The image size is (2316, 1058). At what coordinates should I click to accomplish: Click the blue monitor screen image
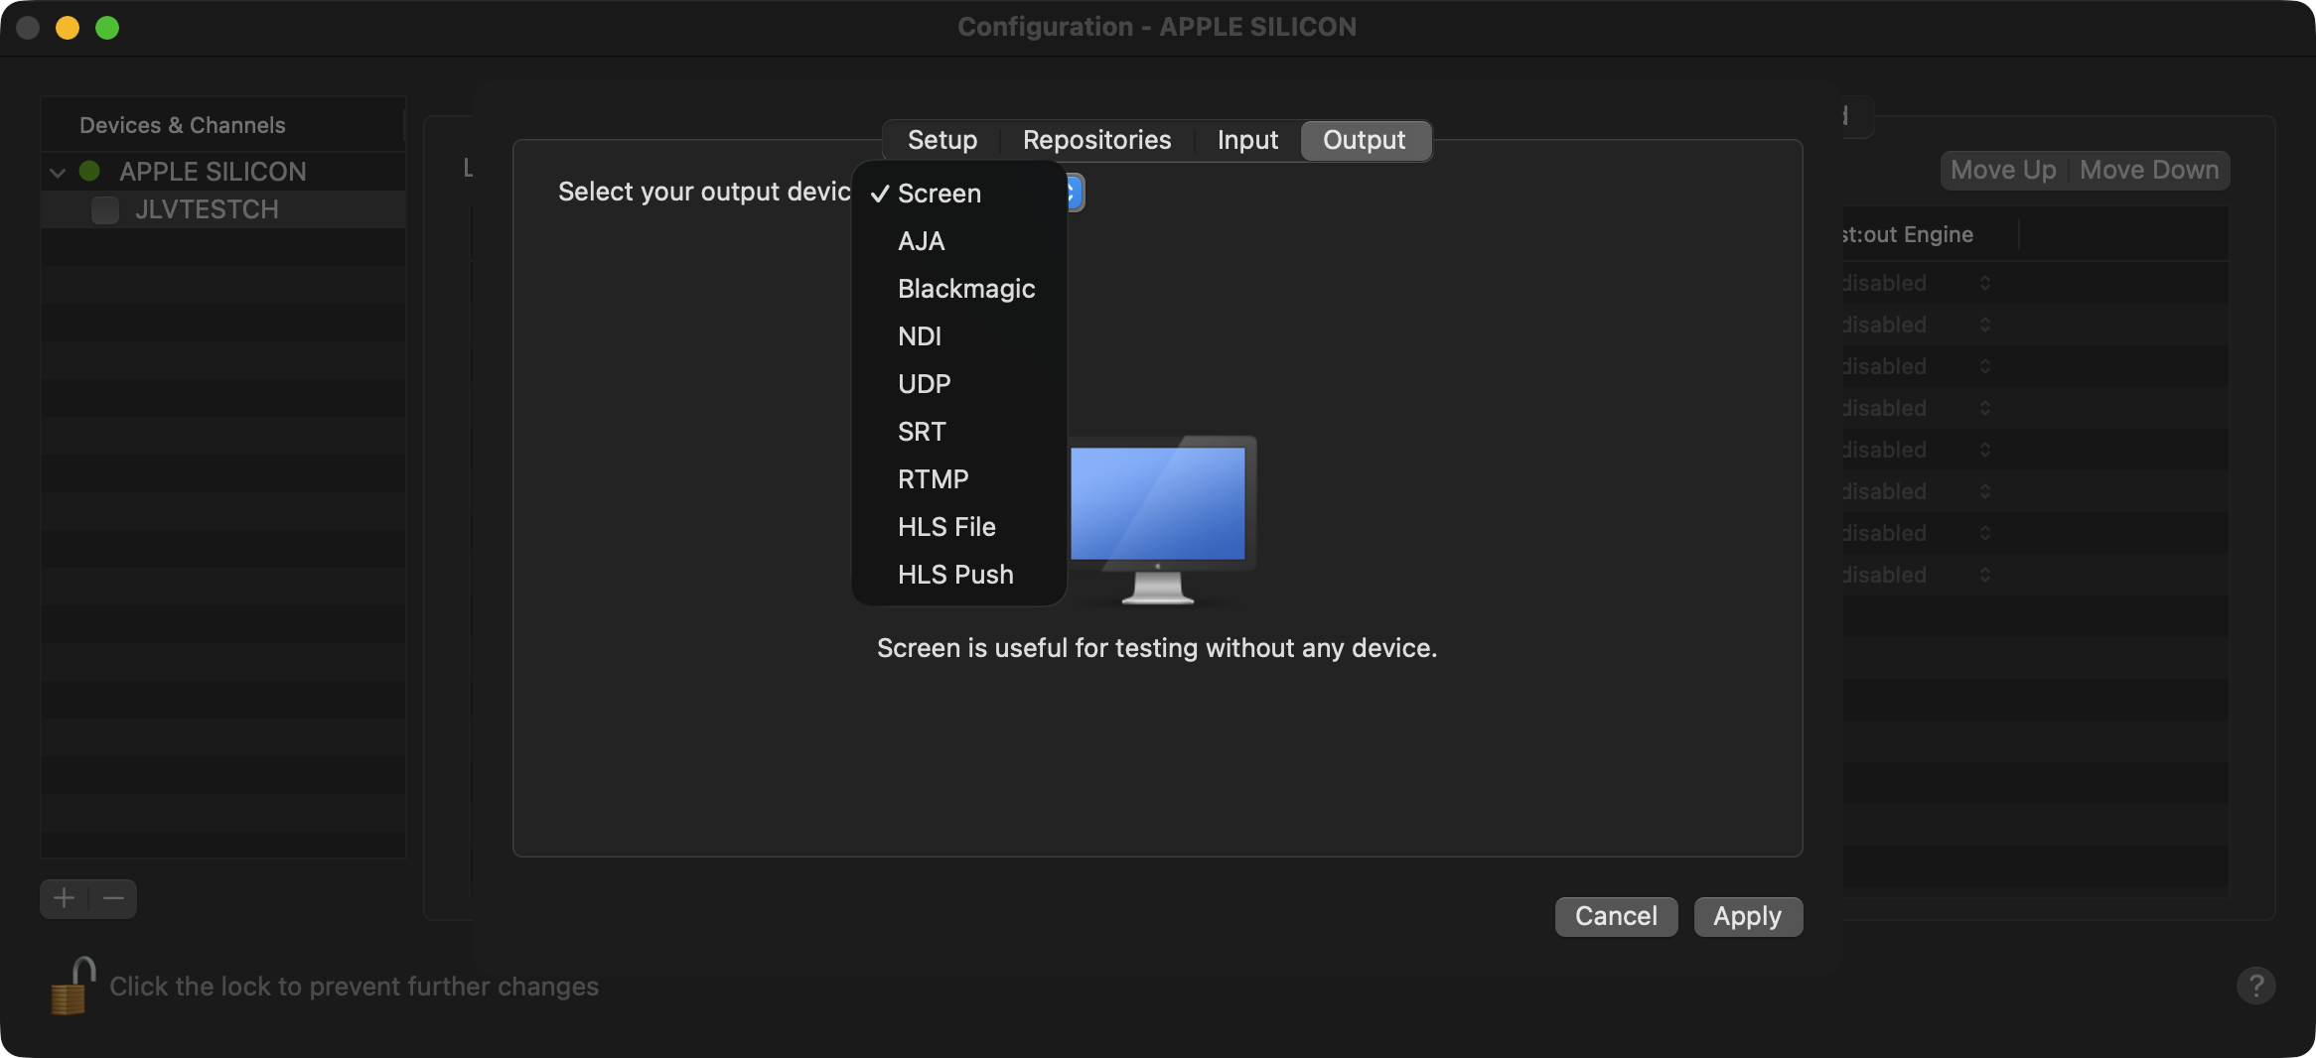1158,504
